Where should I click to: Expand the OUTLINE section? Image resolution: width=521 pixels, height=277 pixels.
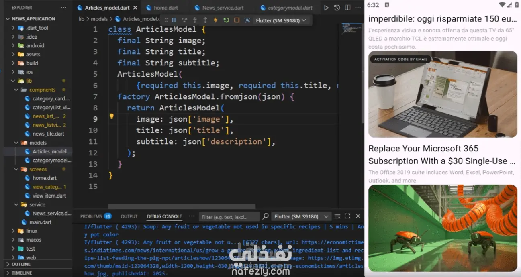click(21, 264)
